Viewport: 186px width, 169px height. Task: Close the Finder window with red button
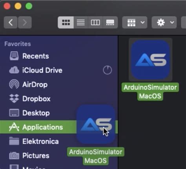pos(7,6)
